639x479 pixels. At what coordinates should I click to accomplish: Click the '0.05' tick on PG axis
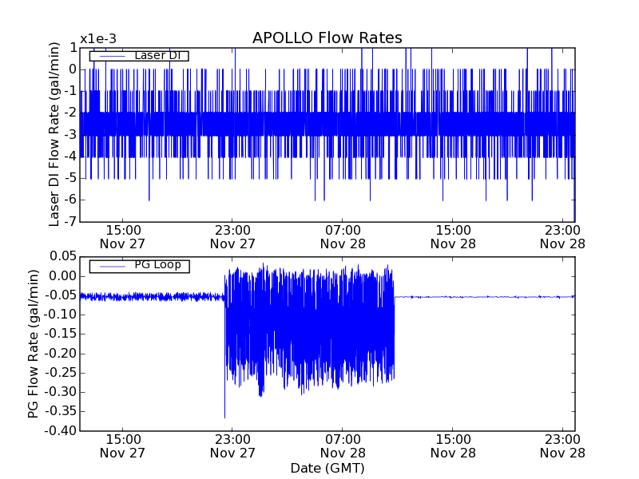pyautogui.click(x=63, y=256)
